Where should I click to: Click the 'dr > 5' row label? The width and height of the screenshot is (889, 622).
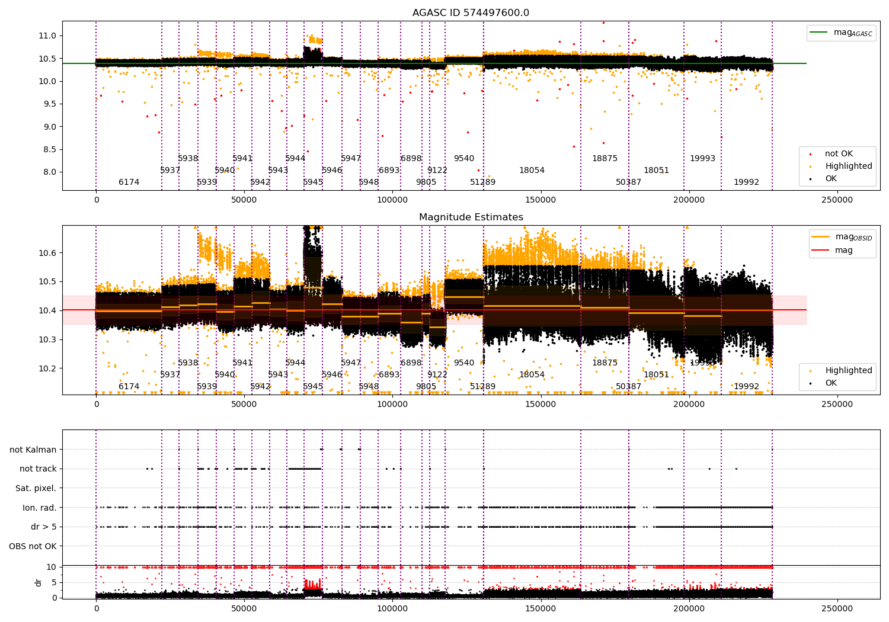click(x=44, y=527)
